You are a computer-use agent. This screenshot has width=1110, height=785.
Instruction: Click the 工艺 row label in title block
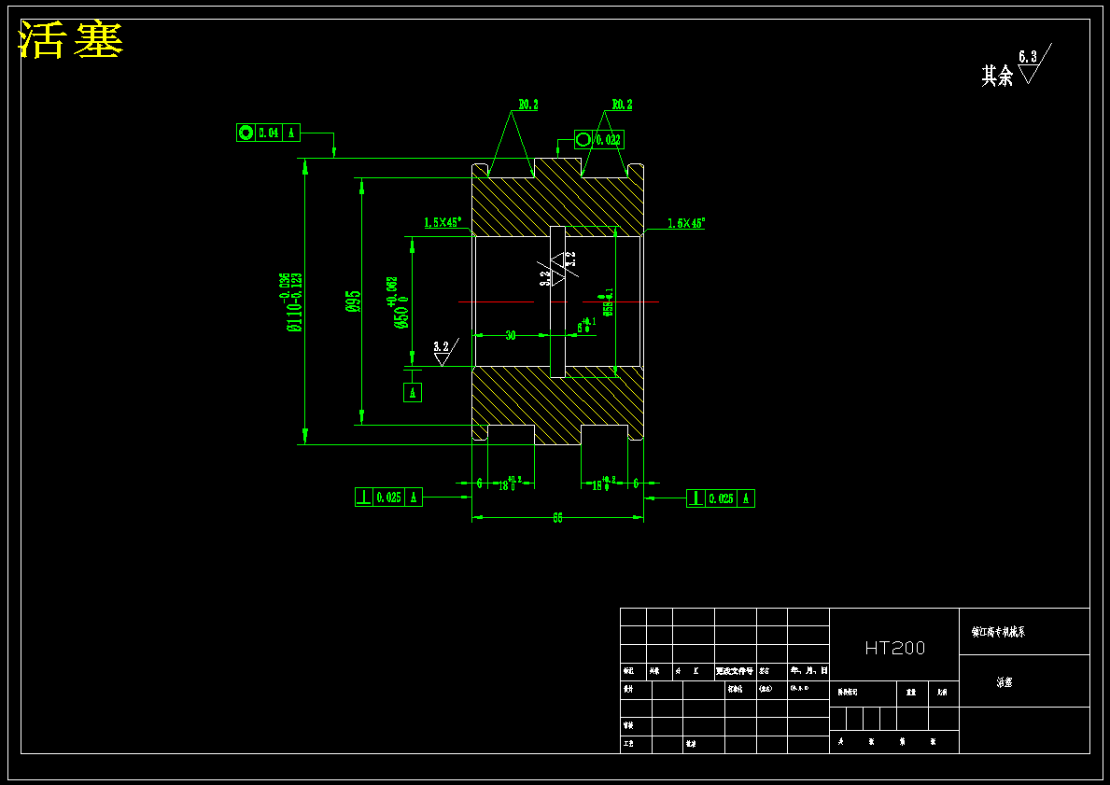click(x=628, y=744)
